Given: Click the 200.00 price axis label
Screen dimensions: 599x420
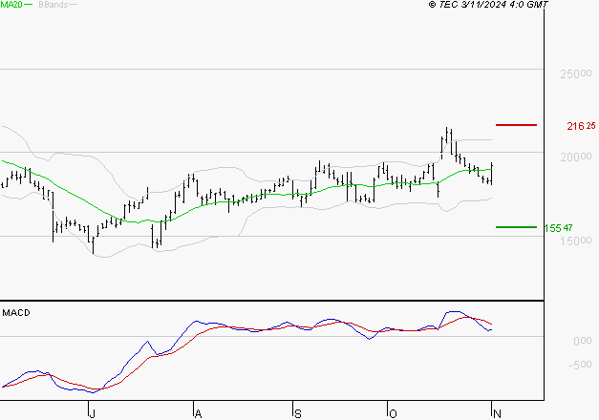Looking at the screenshot, I should tap(576, 157).
